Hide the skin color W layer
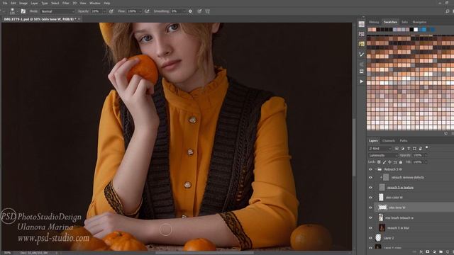Image resolution: width=454 pixels, height=255 pixels. point(370,198)
